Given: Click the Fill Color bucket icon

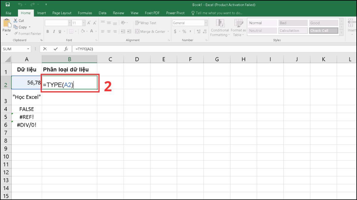Looking at the screenshot, I should point(83,31).
